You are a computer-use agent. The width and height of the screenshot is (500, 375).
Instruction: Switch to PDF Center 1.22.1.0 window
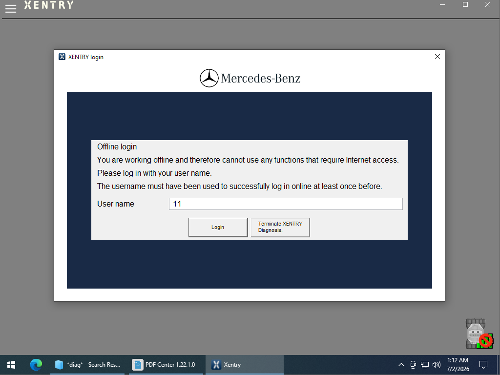(x=166, y=364)
